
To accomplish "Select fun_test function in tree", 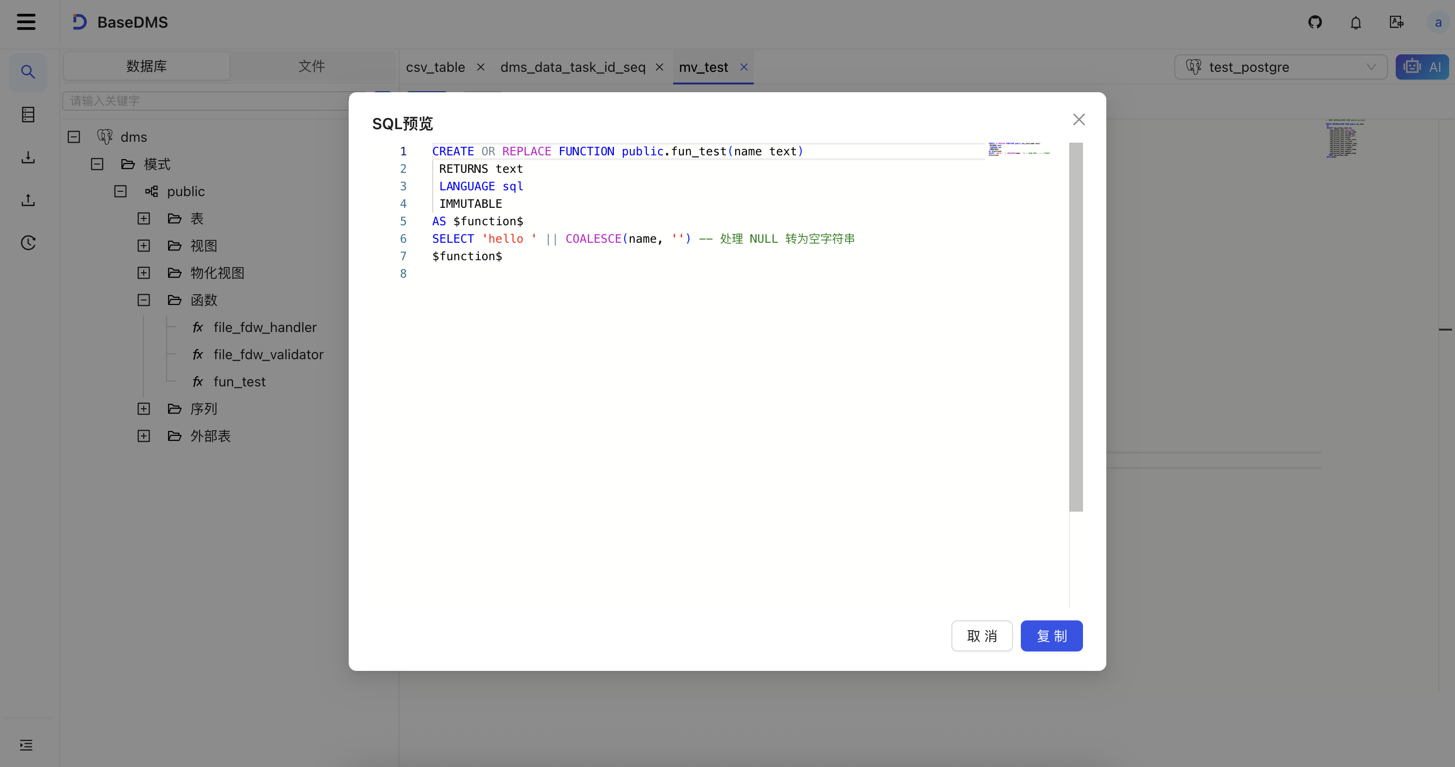I will coord(239,382).
